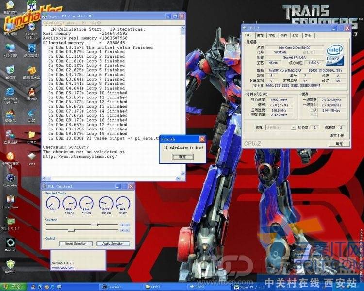Click the 4595.0 MHz core speed value
Viewport: 364px width, 291px height.
pos(279,100)
